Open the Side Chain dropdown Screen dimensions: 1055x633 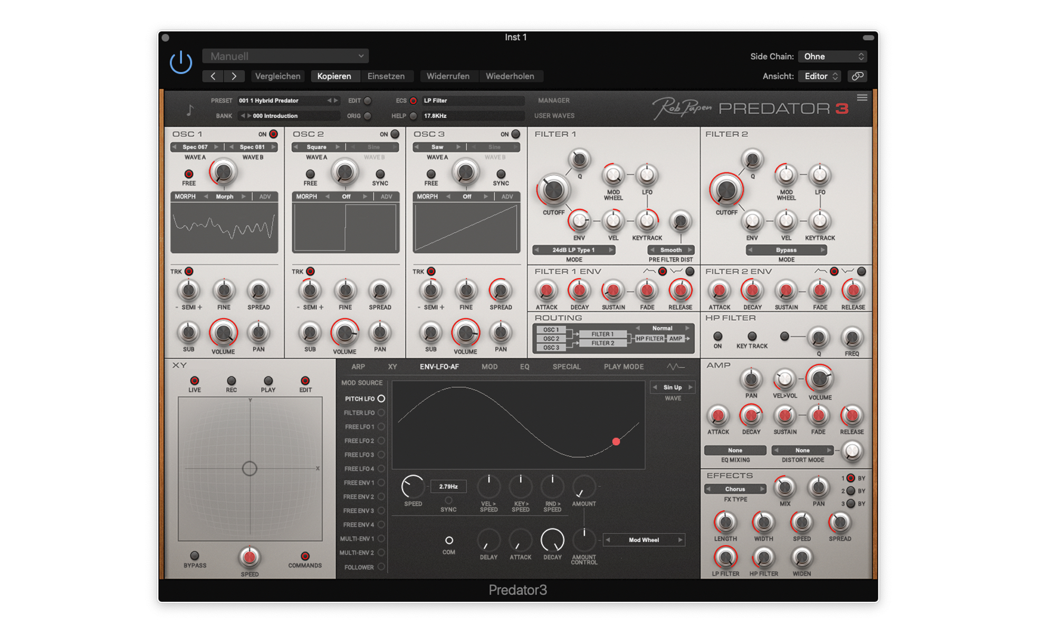pos(832,56)
